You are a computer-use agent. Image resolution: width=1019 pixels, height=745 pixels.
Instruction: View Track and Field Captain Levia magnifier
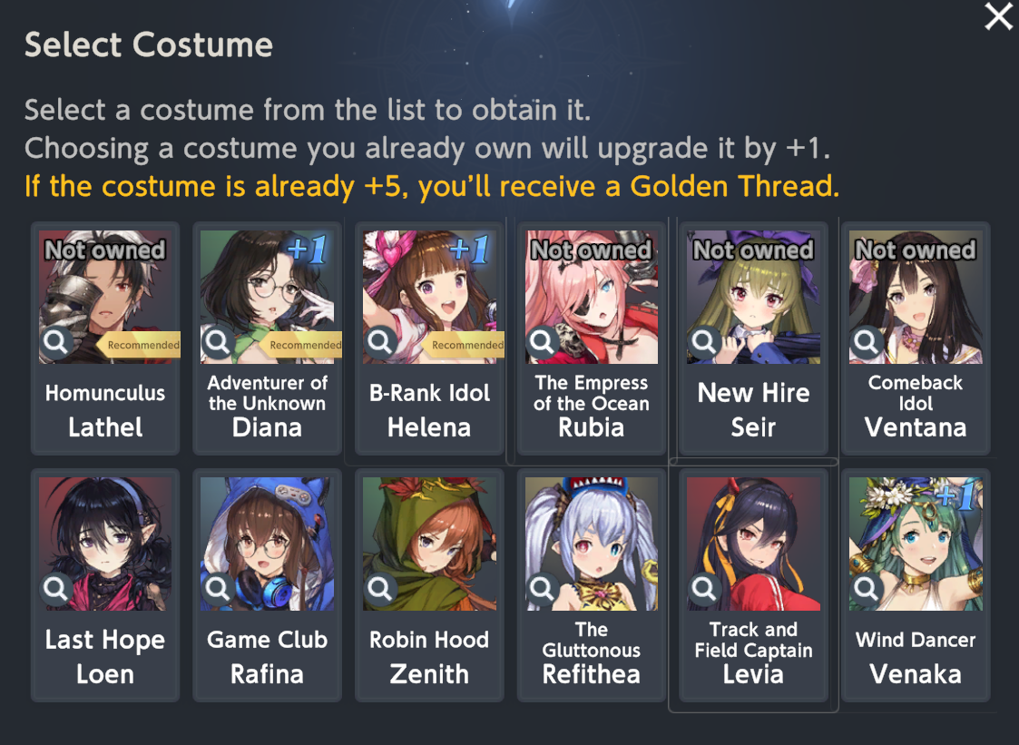[x=704, y=589]
